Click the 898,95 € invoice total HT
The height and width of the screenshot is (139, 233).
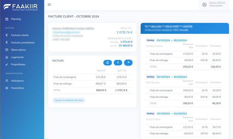101,90
